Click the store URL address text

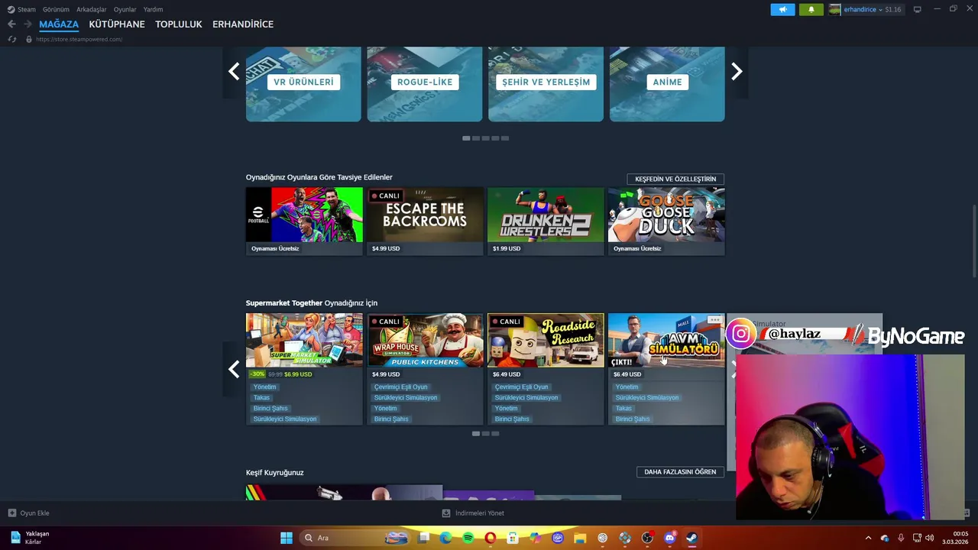[79, 39]
